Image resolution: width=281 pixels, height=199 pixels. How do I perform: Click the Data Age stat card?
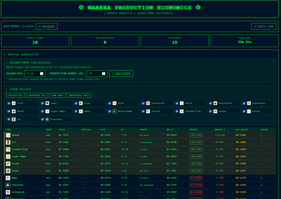pos(245,41)
